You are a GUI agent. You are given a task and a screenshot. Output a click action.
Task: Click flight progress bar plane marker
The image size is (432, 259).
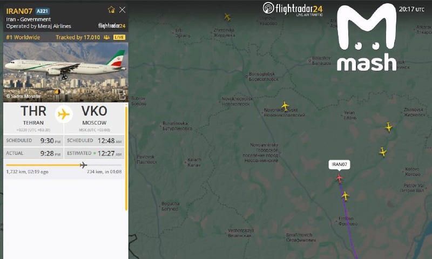83,165
